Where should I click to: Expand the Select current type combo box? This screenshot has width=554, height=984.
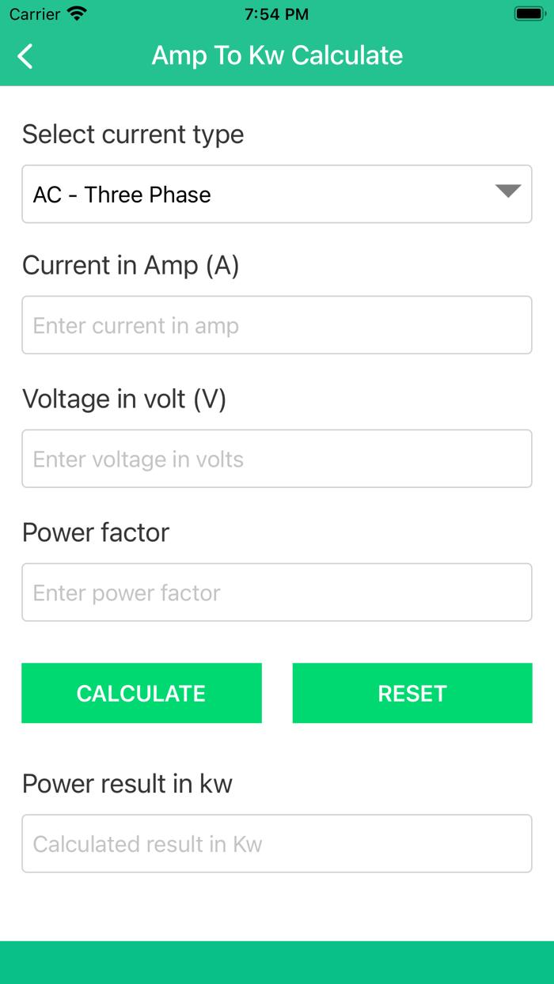click(x=276, y=194)
